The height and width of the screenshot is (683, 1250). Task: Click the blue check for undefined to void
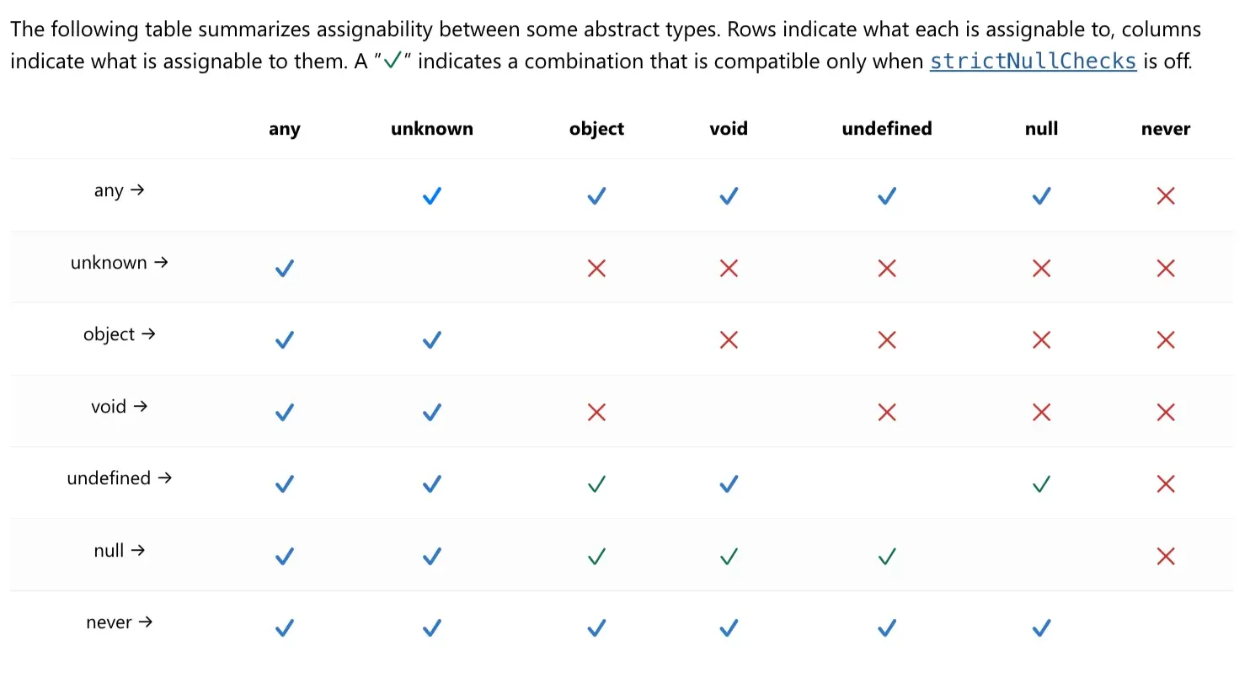point(729,484)
